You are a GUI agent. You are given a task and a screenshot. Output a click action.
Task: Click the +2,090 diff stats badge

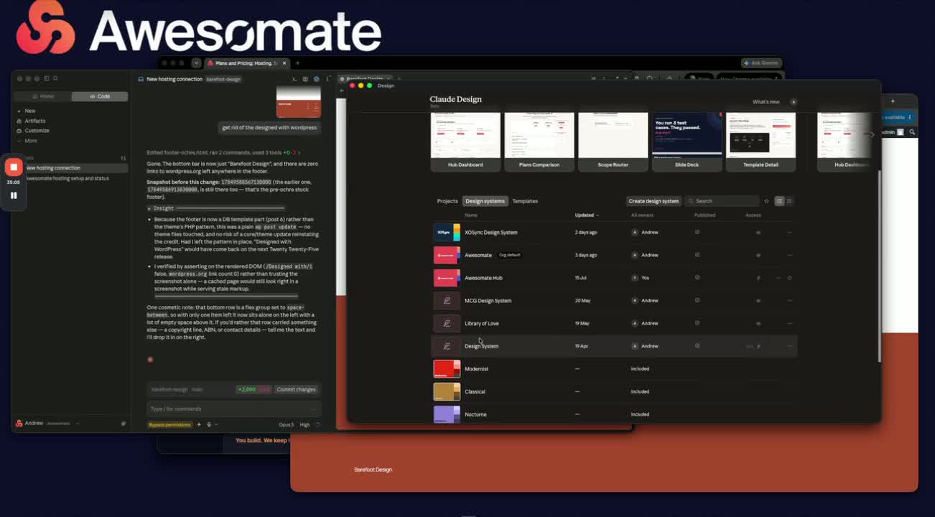pyautogui.click(x=253, y=389)
